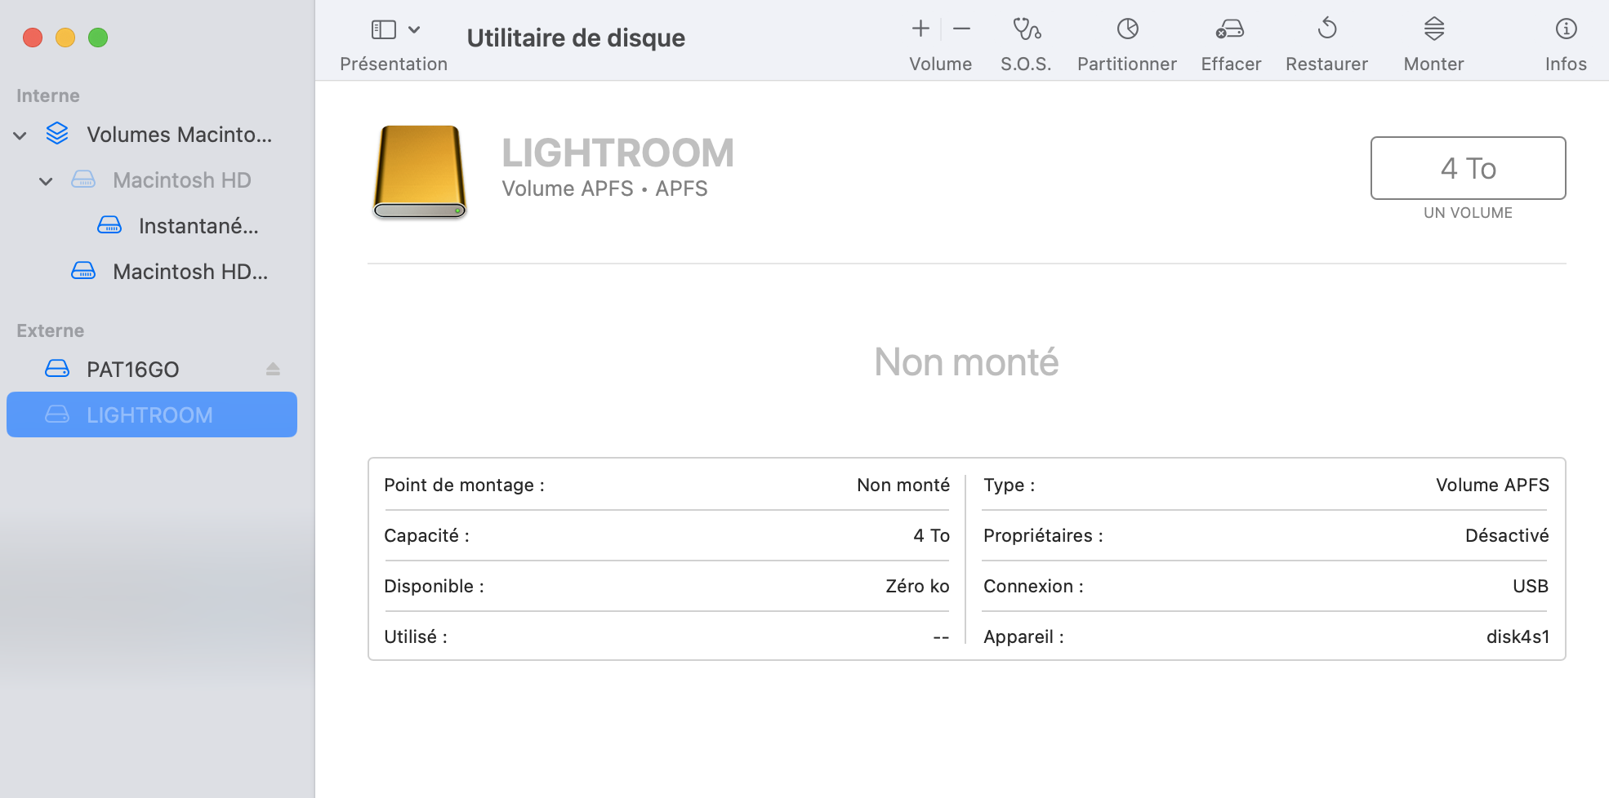Screen dimensions: 1609x798
Task: Click the Volume toolbar label
Action: pos(941,64)
